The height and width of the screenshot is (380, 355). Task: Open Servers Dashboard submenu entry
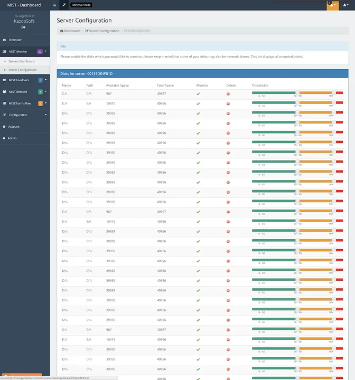tap(25, 62)
